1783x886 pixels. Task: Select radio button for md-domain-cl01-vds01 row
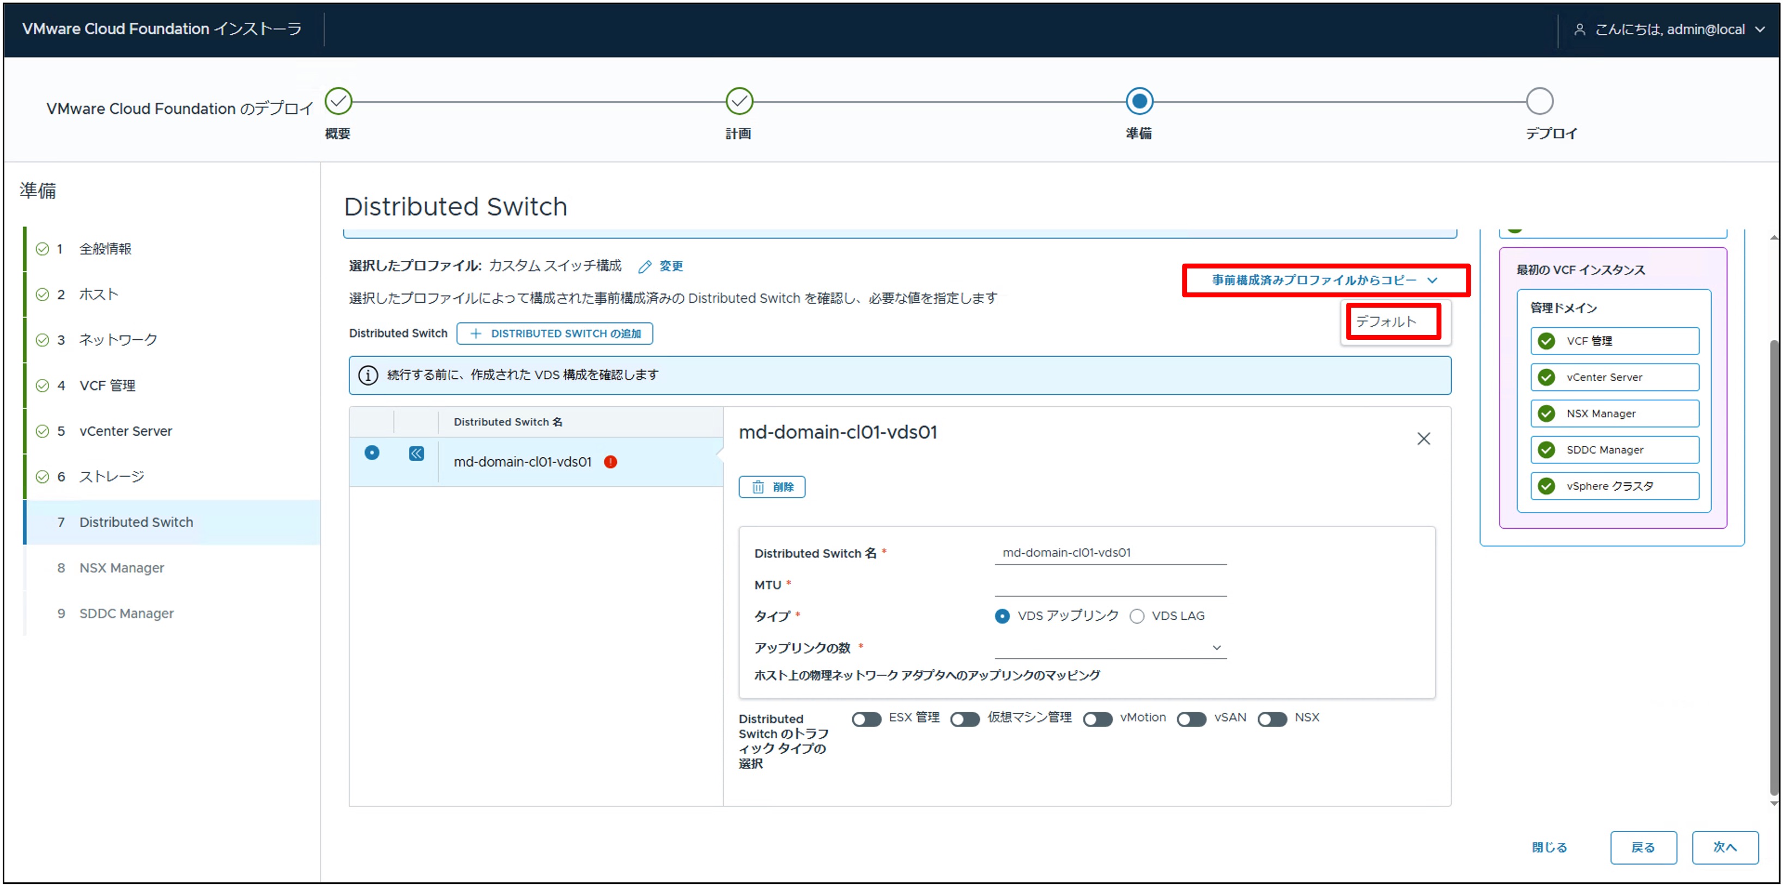[x=372, y=453]
